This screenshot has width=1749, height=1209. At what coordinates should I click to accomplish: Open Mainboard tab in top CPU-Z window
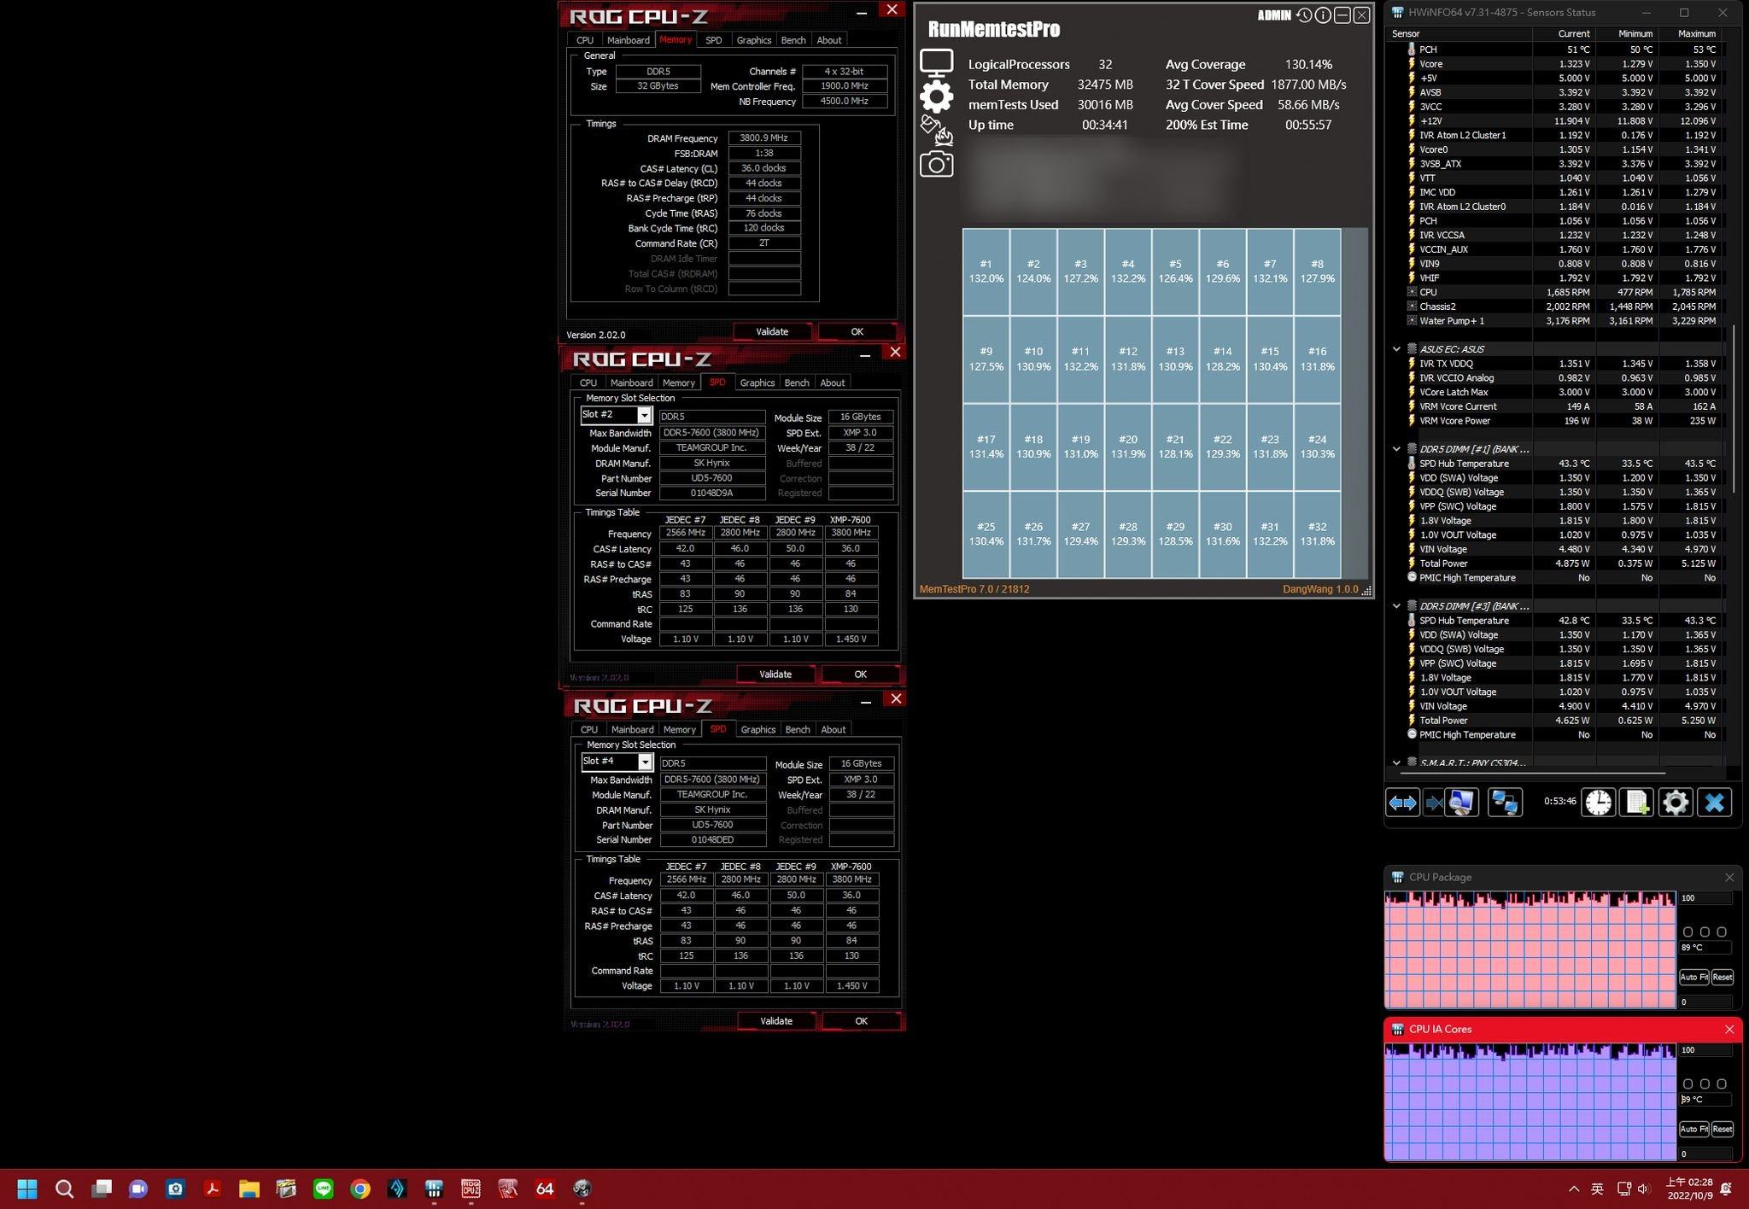click(x=629, y=40)
